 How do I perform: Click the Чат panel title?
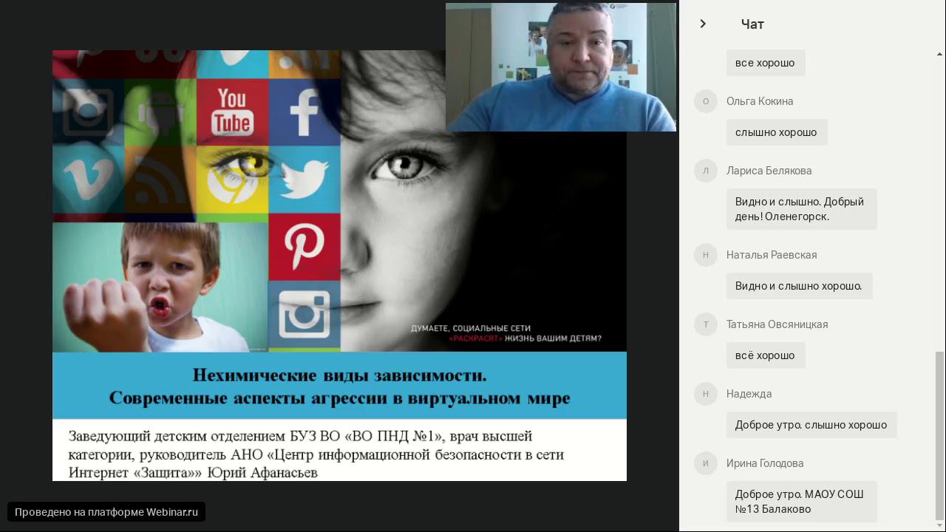point(752,24)
